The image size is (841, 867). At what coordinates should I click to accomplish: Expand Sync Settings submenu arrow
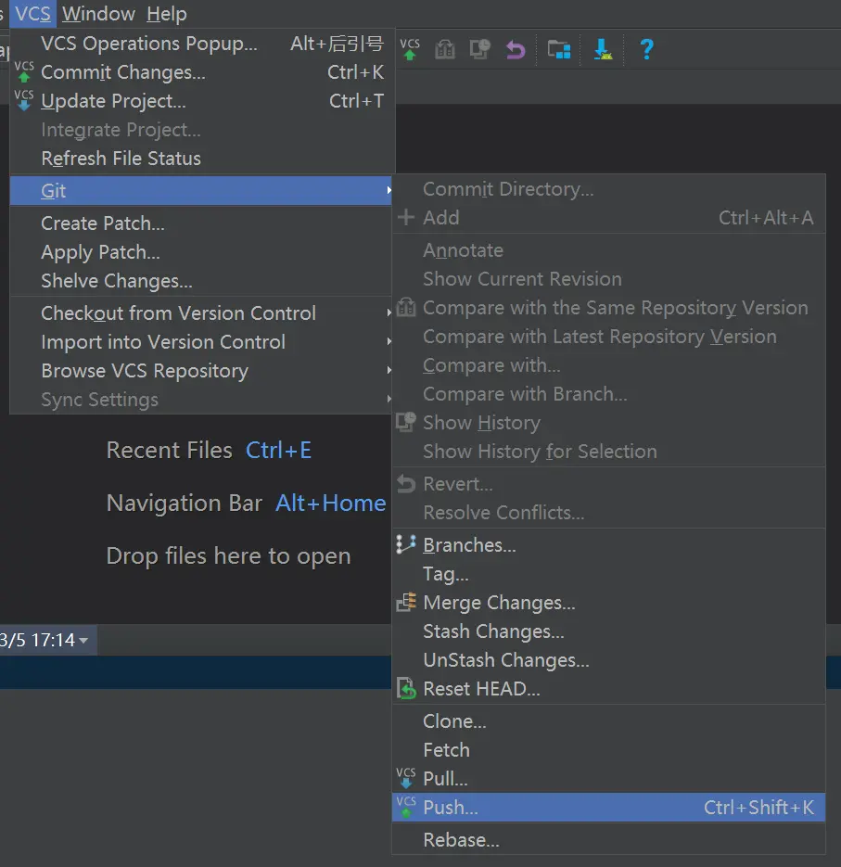(x=389, y=400)
